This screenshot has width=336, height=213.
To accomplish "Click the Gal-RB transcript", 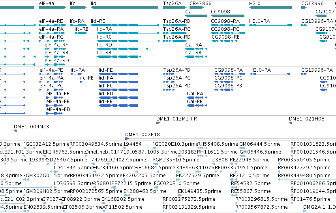I will point(193,53).
